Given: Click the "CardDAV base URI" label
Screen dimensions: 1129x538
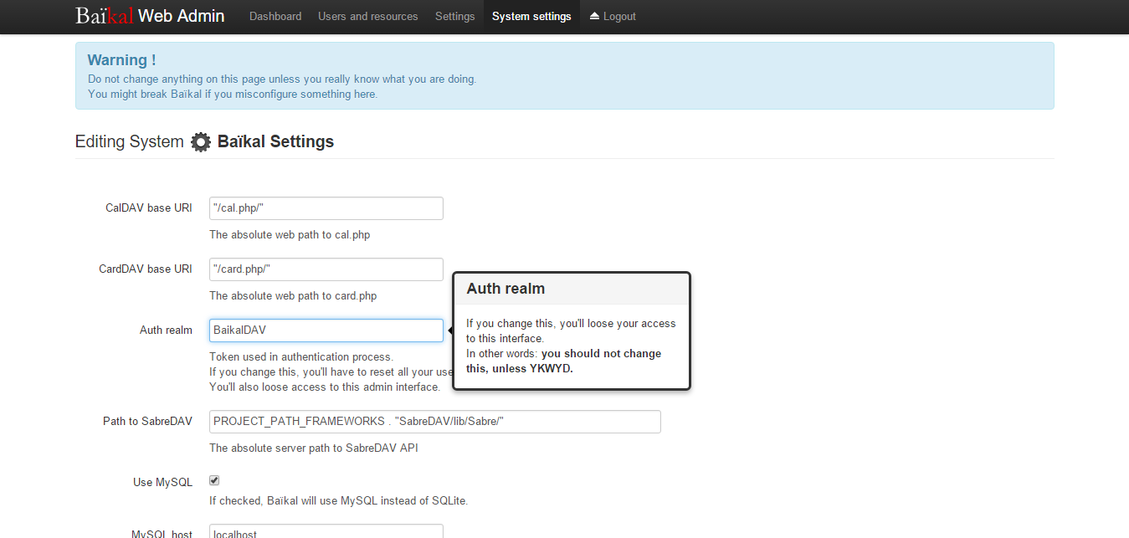Looking at the screenshot, I should point(146,269).
